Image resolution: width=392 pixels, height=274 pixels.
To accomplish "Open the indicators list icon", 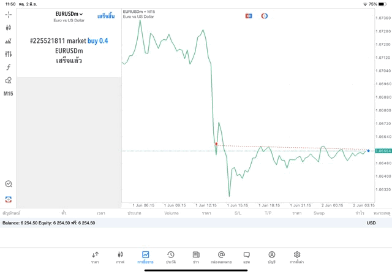I will tap(9, 41).
